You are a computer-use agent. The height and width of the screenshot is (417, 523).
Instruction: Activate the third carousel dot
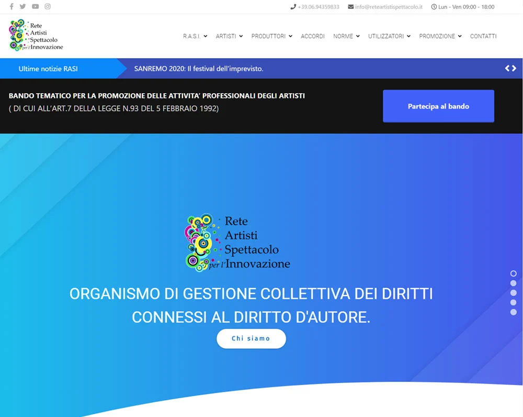(513, 292)
